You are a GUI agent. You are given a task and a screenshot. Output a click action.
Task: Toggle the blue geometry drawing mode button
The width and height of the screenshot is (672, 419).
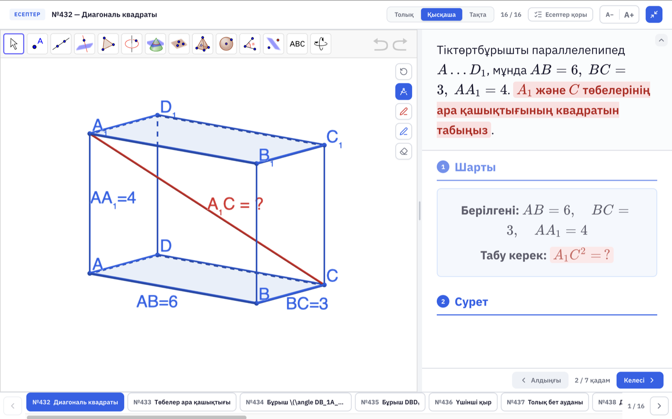404,92
